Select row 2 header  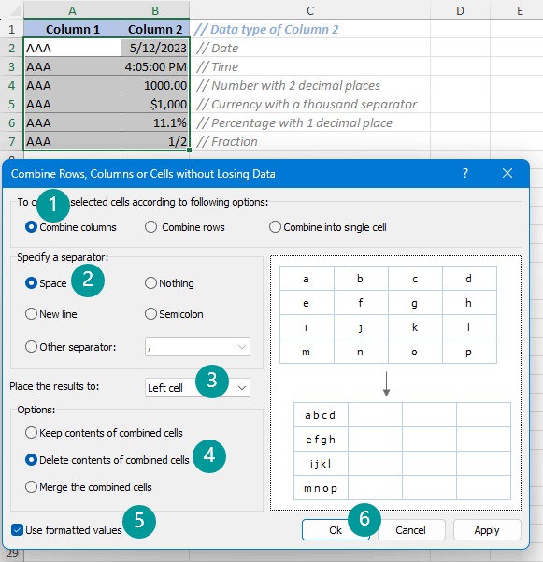click(x=12, y=48)
